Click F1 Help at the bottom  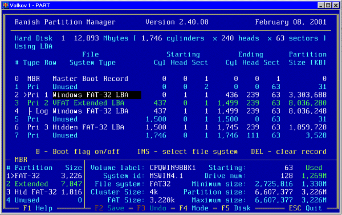click(38, 208)
